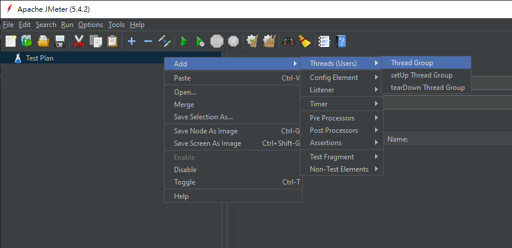Open the Help menu in menu bar

point(137,25)
